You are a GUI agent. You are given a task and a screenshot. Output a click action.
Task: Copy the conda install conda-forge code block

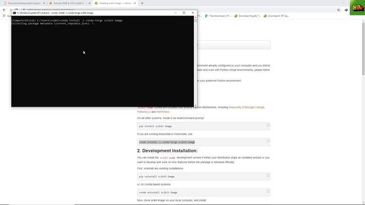[x=267, y=141]
